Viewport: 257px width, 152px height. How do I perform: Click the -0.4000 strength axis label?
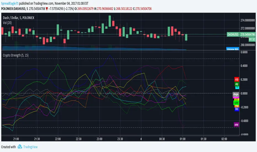pos(244,121)
